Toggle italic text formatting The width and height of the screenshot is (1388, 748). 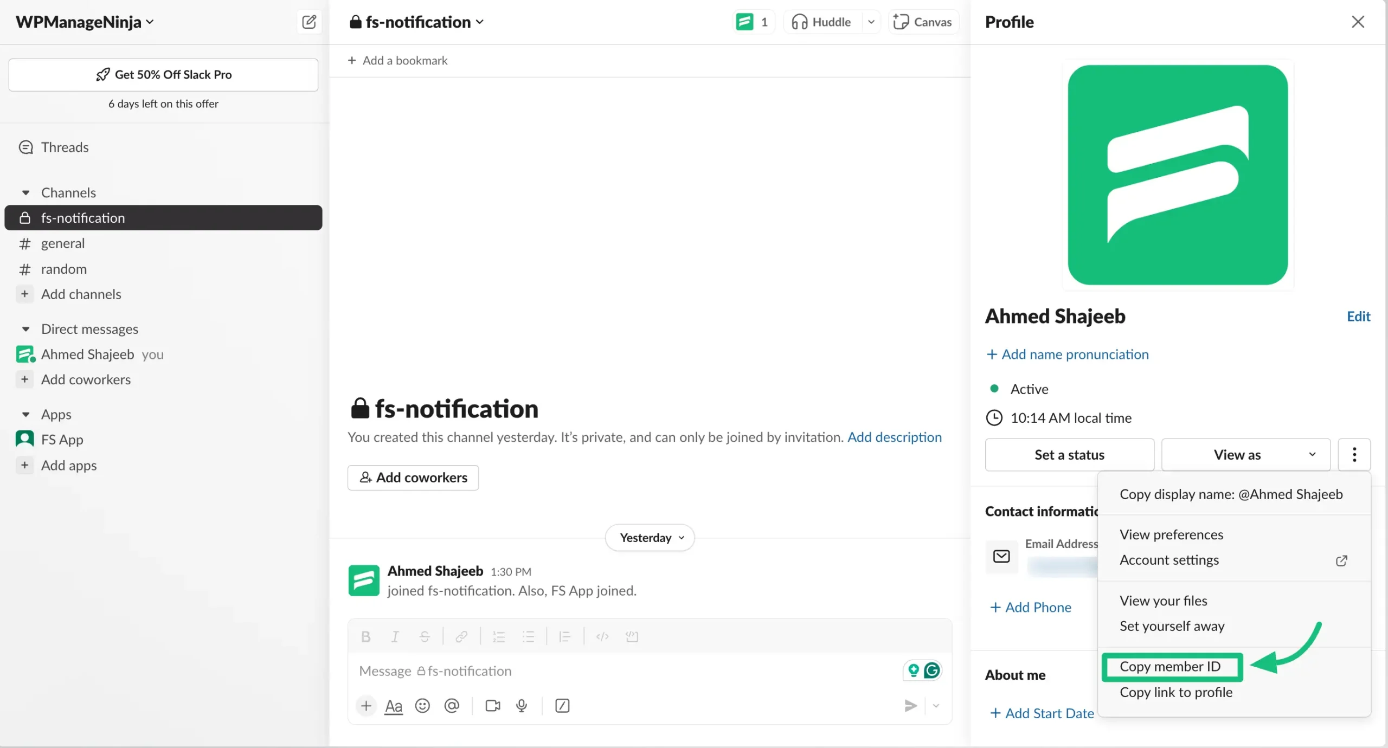395,636
